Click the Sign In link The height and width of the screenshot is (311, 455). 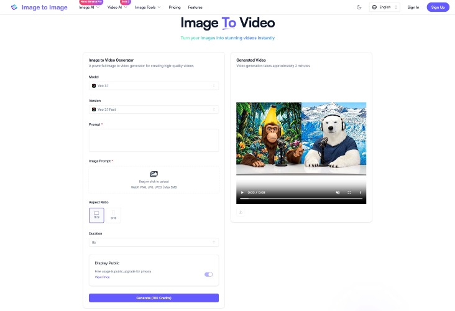(413, 7)
